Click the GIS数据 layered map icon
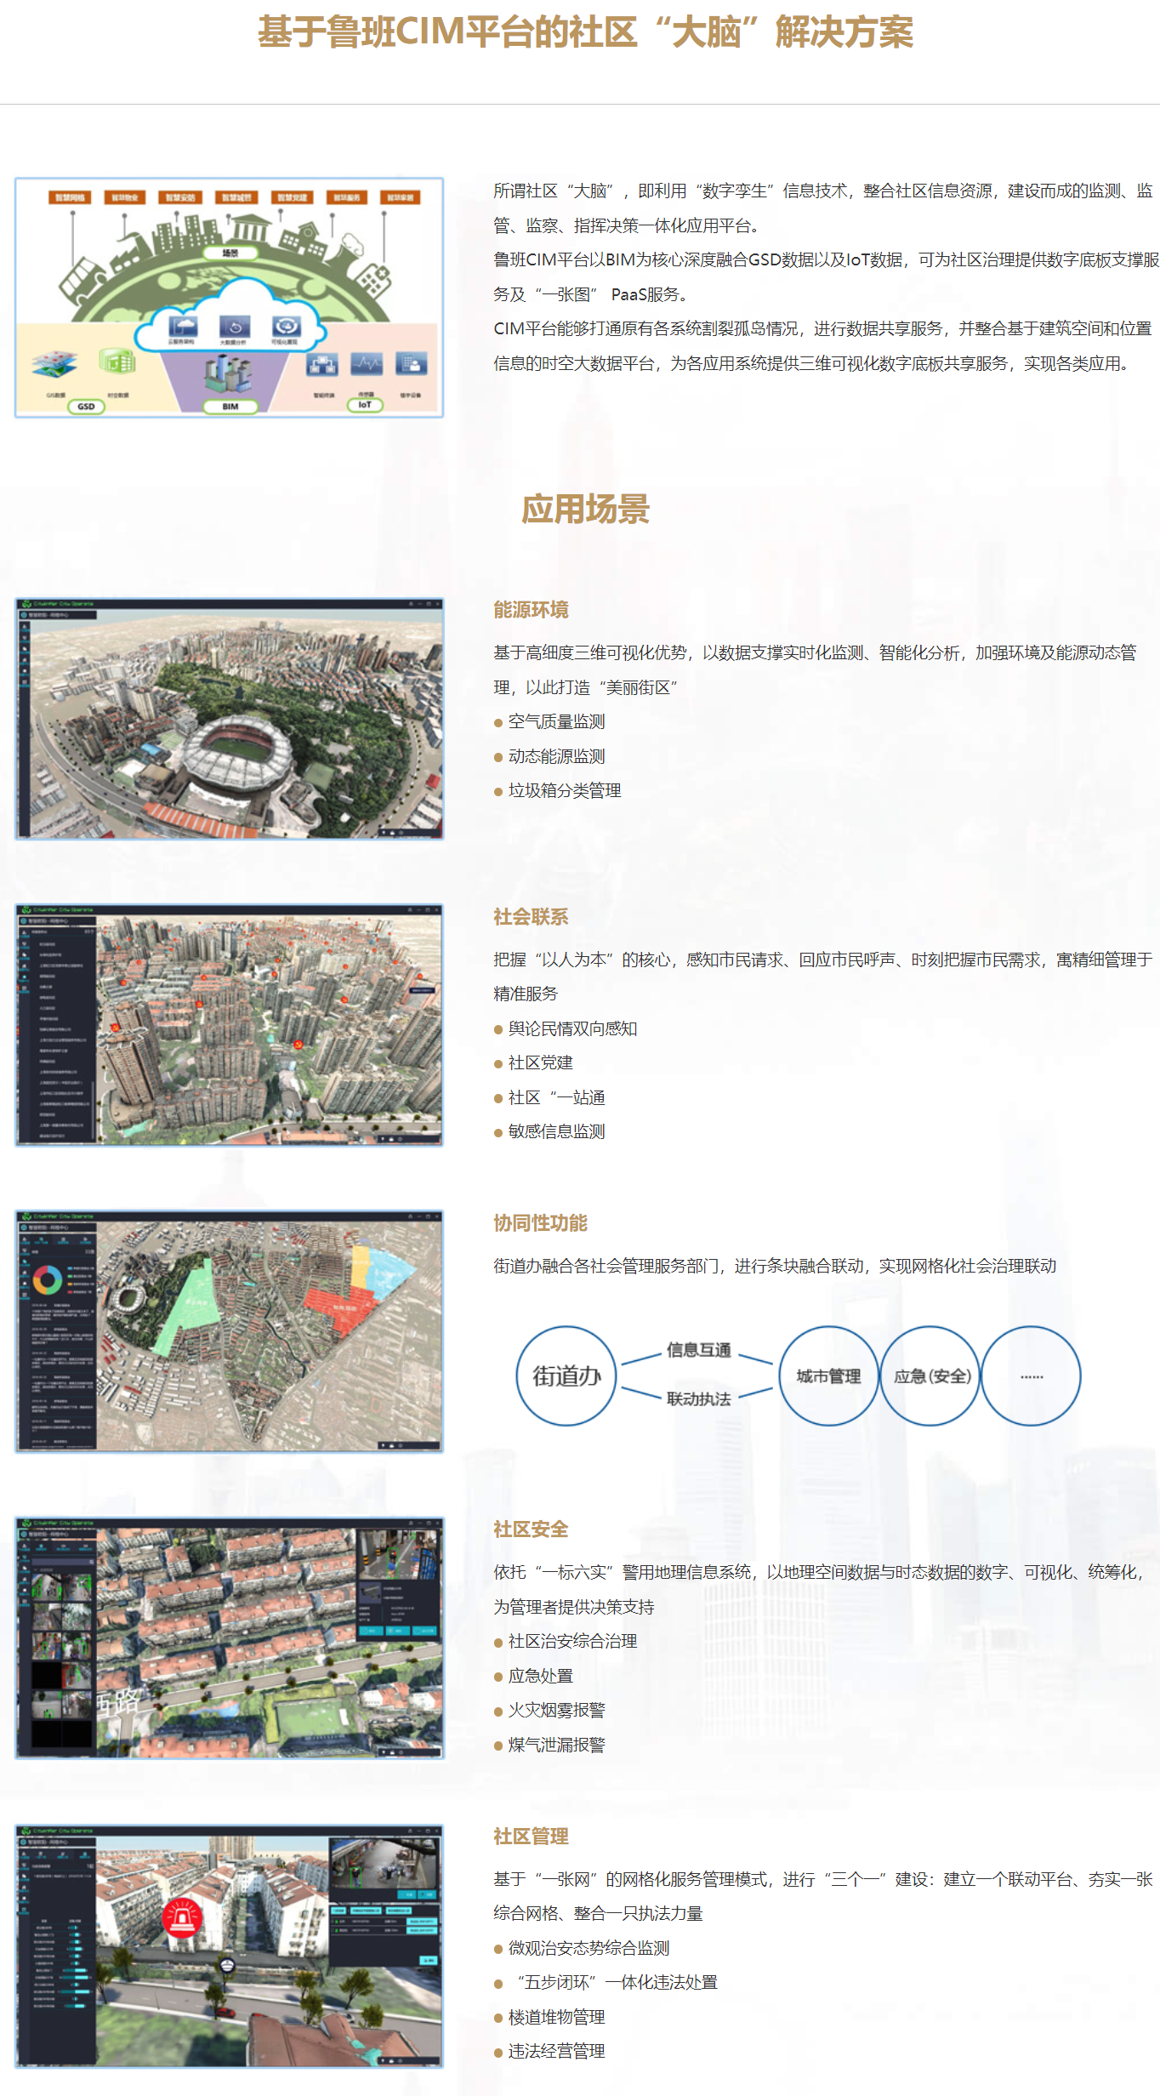The width and height of the screenshot is (1160, 2096). (55, 365)
